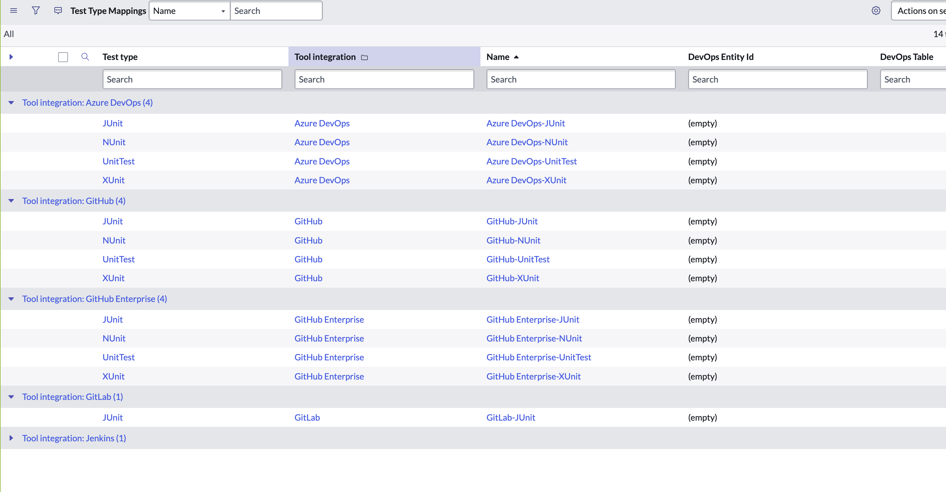Click NUnit test type in GitHub-NUnit row

(x=114, y=240)
